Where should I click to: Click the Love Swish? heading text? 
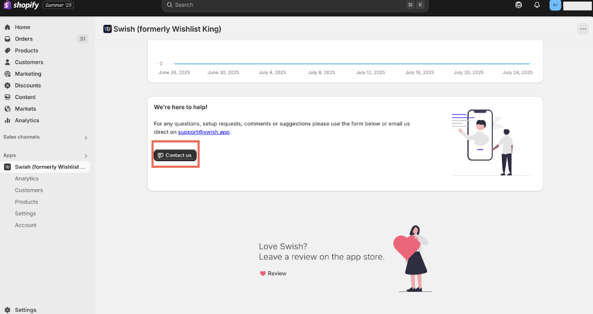[x=283, y=247]
